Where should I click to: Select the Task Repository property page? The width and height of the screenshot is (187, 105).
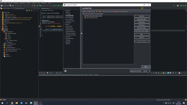click(x=70, y=38)
